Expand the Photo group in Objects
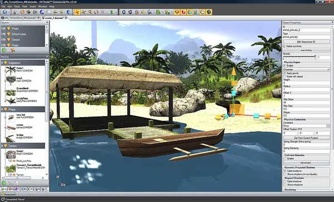The height and width of the screenshot is (202, 334). tap(2, 28)
